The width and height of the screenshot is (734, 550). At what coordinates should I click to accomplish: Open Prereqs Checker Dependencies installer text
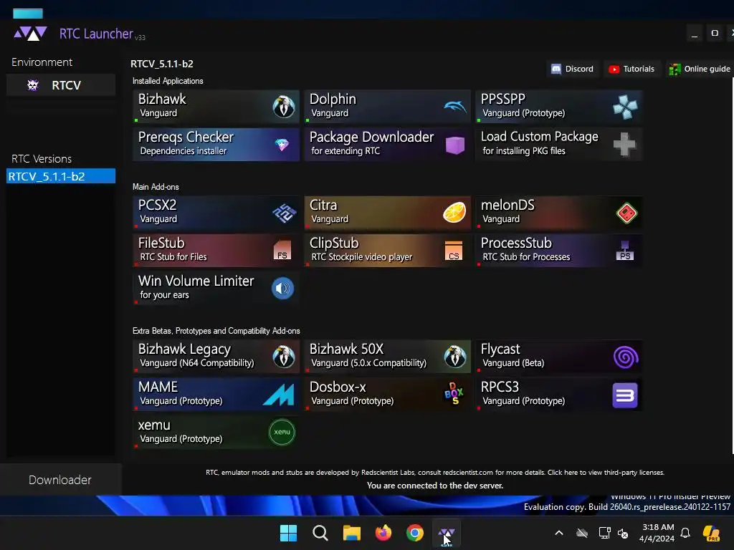pyautogui.click(x=183, y=151)
